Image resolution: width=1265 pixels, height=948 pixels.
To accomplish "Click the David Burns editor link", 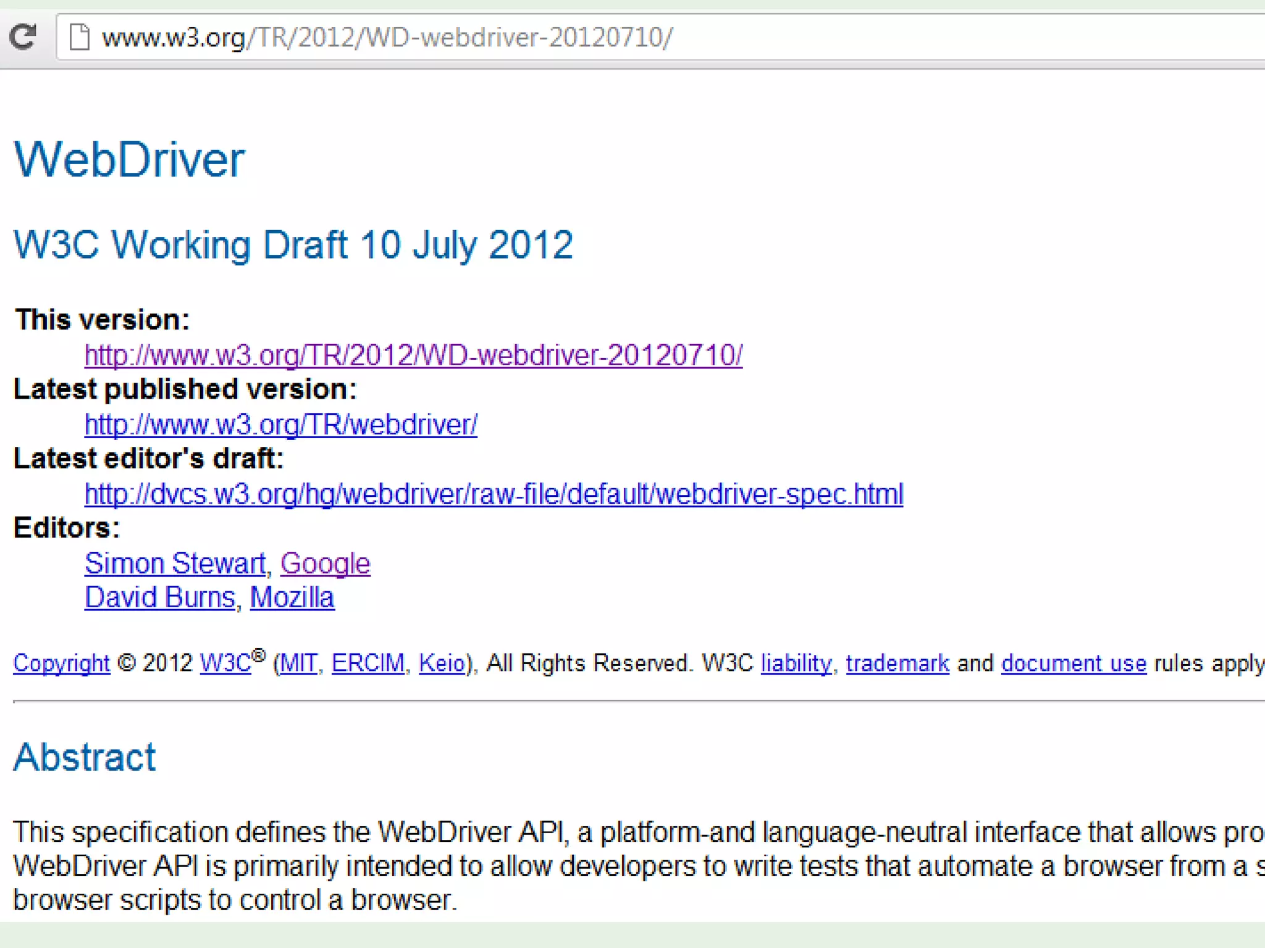I will pos(160,597).
